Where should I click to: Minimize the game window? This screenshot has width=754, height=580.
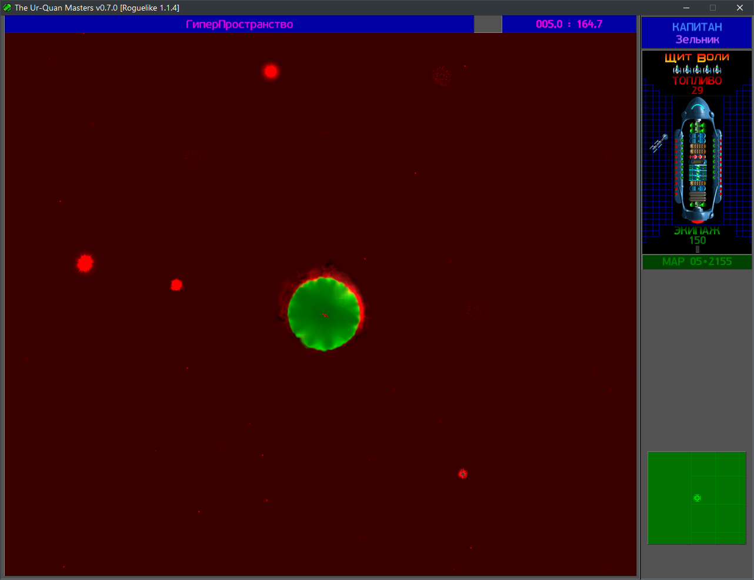click(x=686, y=8)
